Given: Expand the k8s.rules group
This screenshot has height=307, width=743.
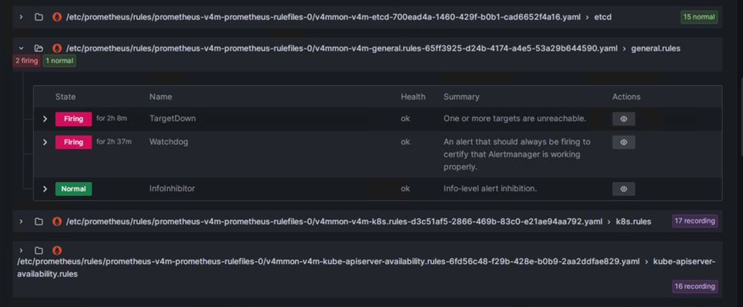Looking at the screenshot, I should pos(21,222).
